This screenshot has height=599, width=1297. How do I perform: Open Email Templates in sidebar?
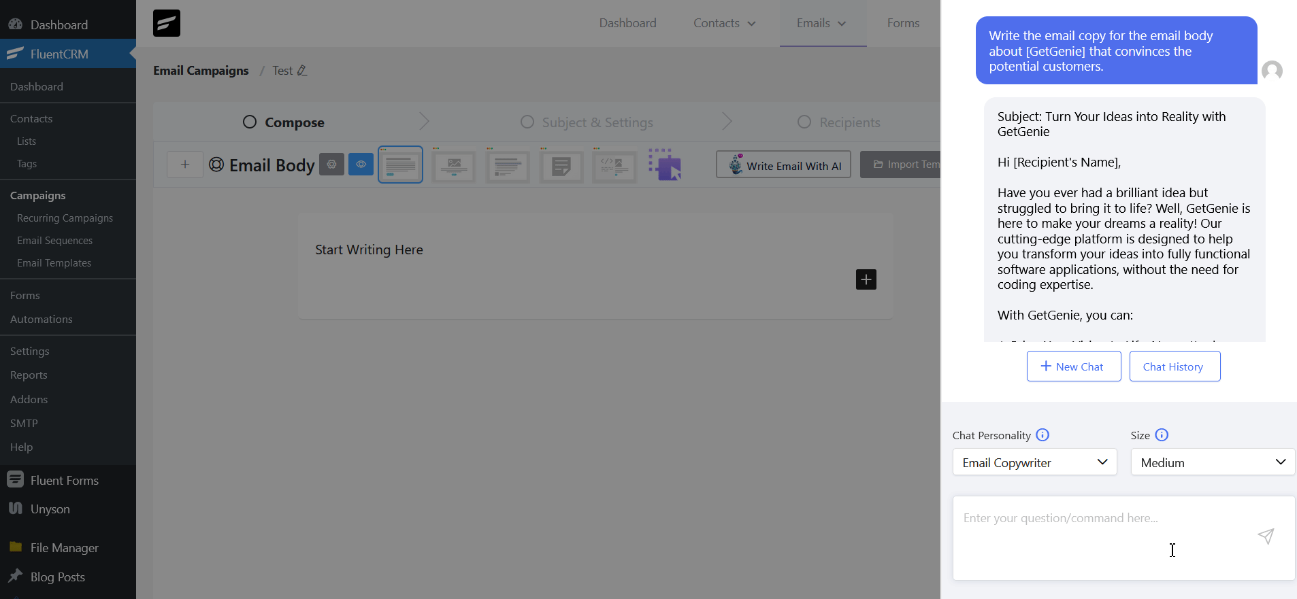pos(54,263)
